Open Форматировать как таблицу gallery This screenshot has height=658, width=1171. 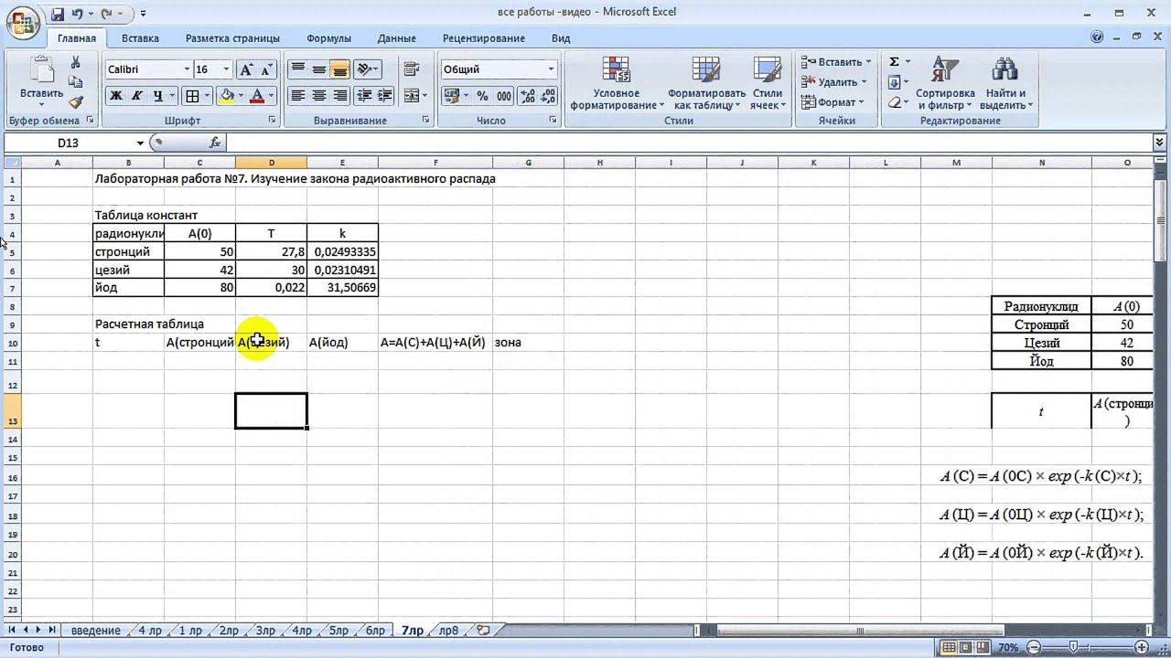(706, 83)
